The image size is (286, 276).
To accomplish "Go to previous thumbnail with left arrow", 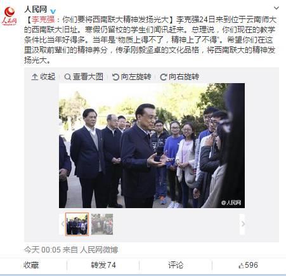I will 63,224.
